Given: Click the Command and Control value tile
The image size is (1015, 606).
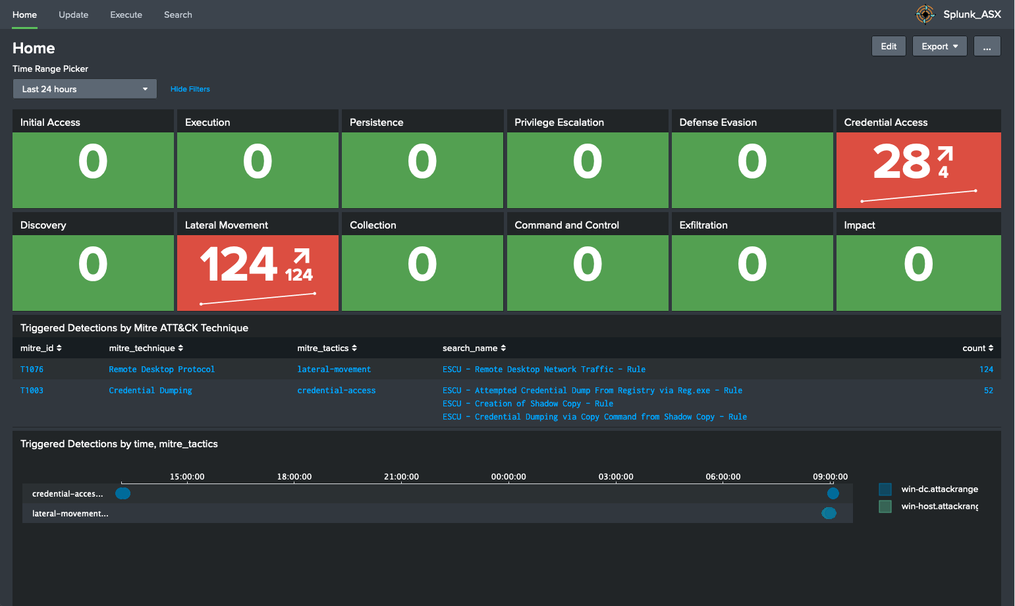Looking at the screenshot, I should [x=588, y=273].
